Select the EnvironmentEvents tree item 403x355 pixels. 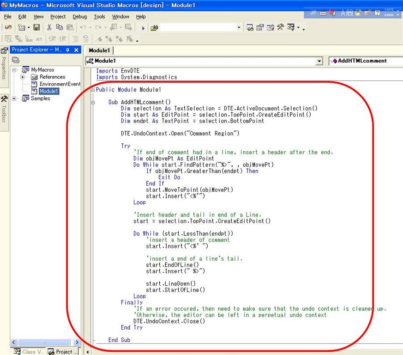56,84
